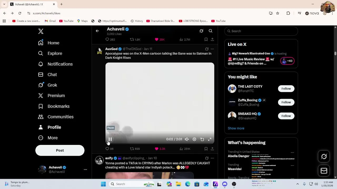
Task: Open AuxGod profile avatar
Action: pyautogui.click(x=100, y=51)
